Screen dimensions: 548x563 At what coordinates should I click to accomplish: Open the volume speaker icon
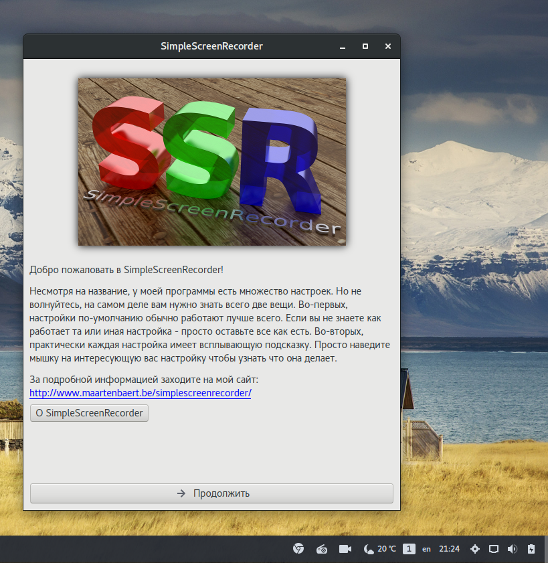(512, 549)
